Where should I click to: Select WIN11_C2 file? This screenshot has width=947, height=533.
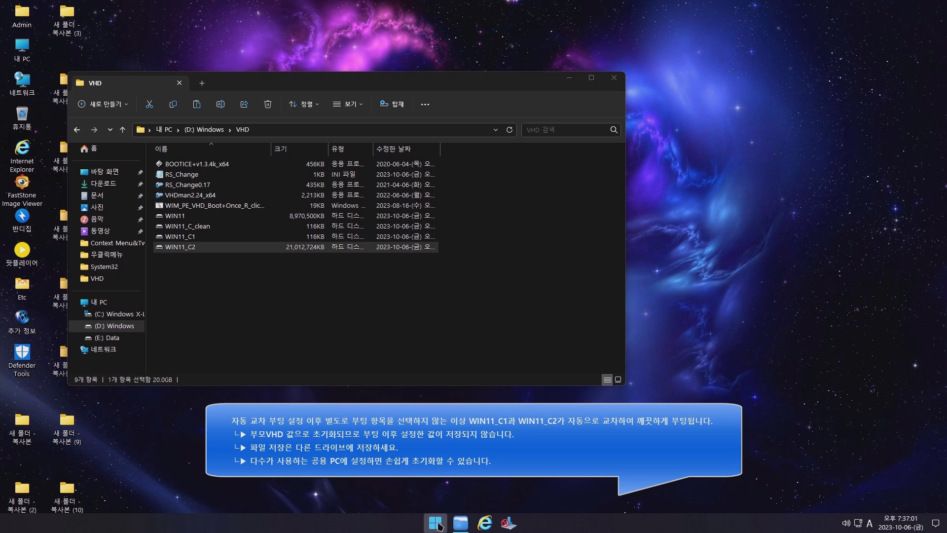[295, 247]
